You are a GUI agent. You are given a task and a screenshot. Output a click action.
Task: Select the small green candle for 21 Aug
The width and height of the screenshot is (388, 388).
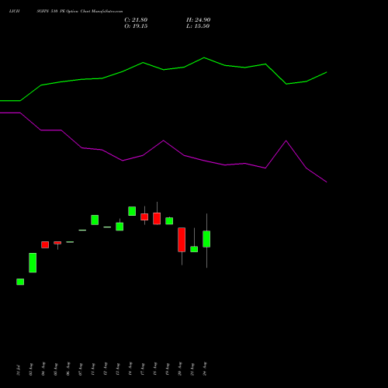tap(194, 249)
